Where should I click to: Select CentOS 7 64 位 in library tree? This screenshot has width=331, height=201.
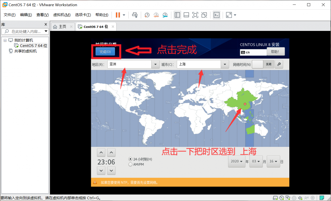tap(31, 46)
